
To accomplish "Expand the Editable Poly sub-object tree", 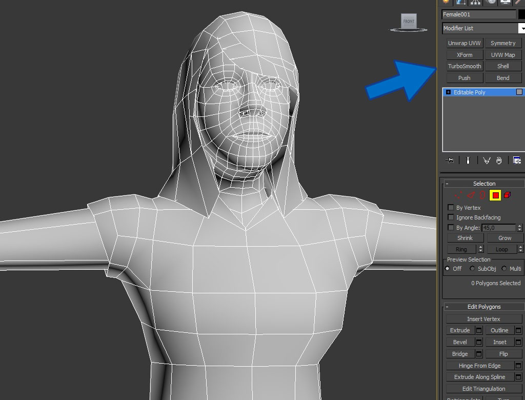I will [448, 92].
